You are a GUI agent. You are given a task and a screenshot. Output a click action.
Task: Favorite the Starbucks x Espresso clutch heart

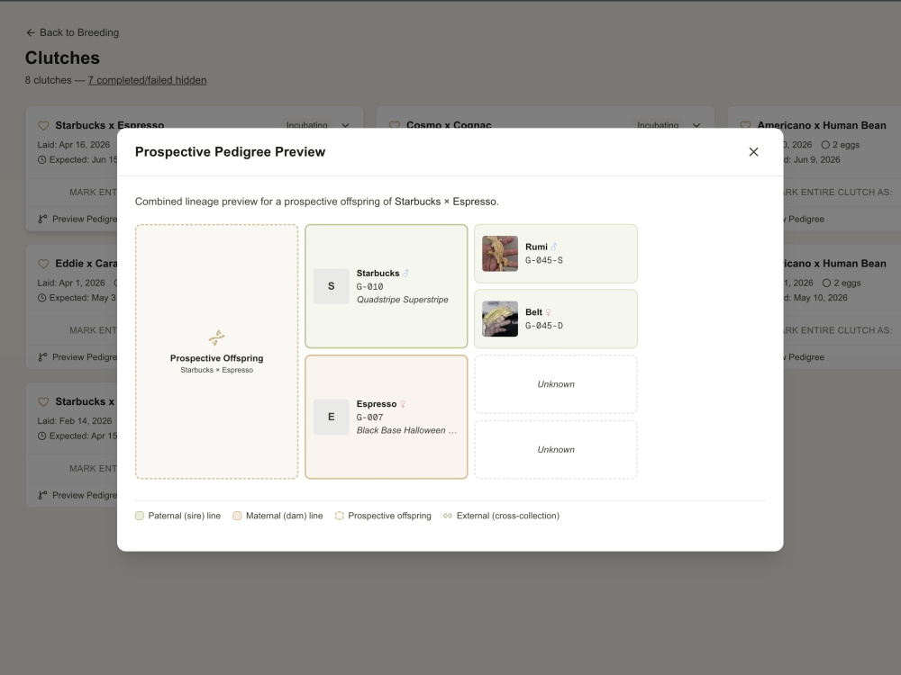point(43,125)
